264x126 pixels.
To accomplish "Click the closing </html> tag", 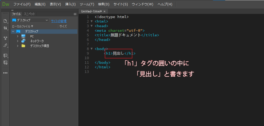I will pyautogui.click(x=103, y=67).
